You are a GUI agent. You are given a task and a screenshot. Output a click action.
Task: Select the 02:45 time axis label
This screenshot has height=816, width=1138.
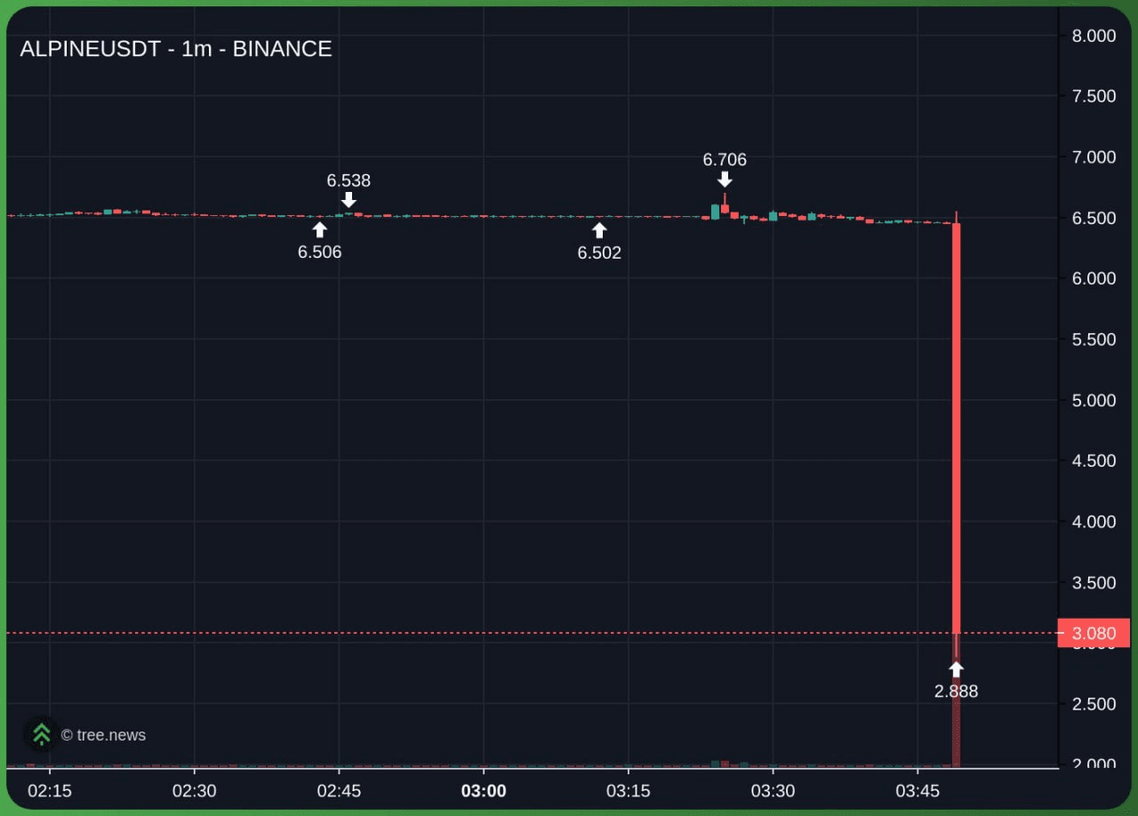pyautogui.click(x=339, y=791)
